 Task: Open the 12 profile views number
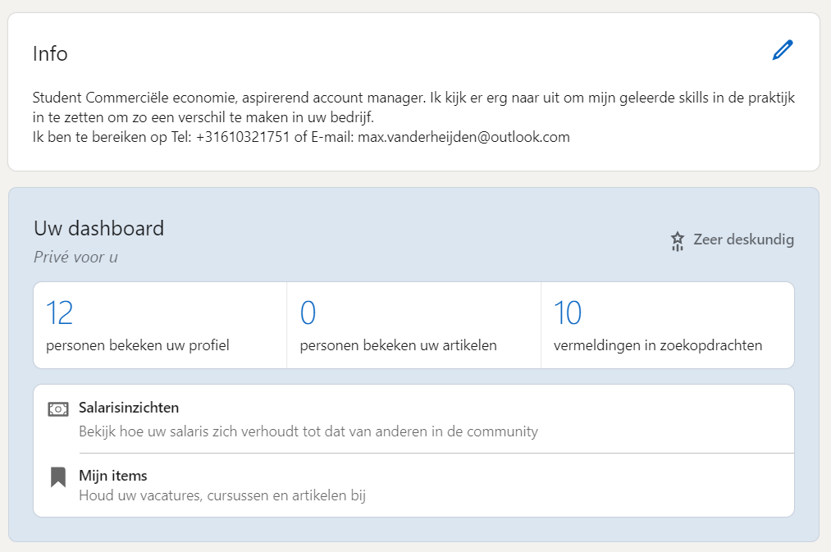59,312
